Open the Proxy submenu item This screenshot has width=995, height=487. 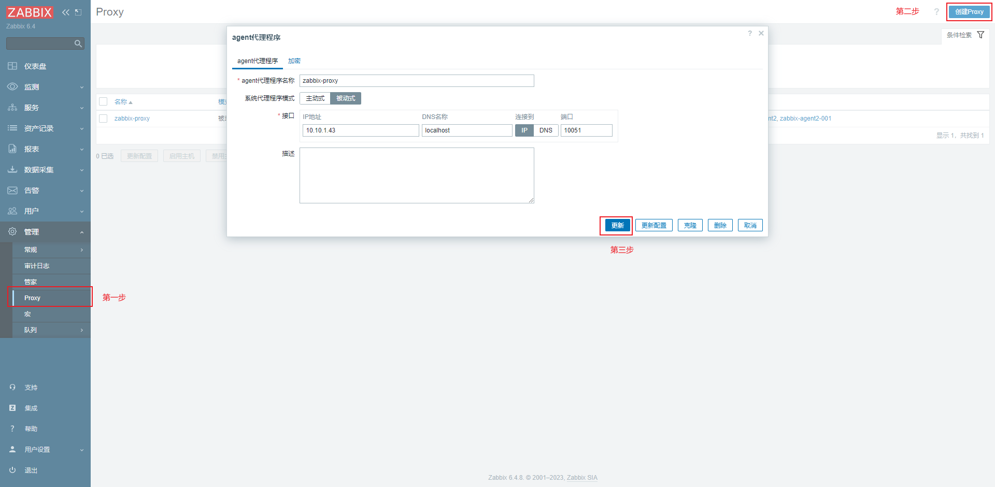coord(32,298)
